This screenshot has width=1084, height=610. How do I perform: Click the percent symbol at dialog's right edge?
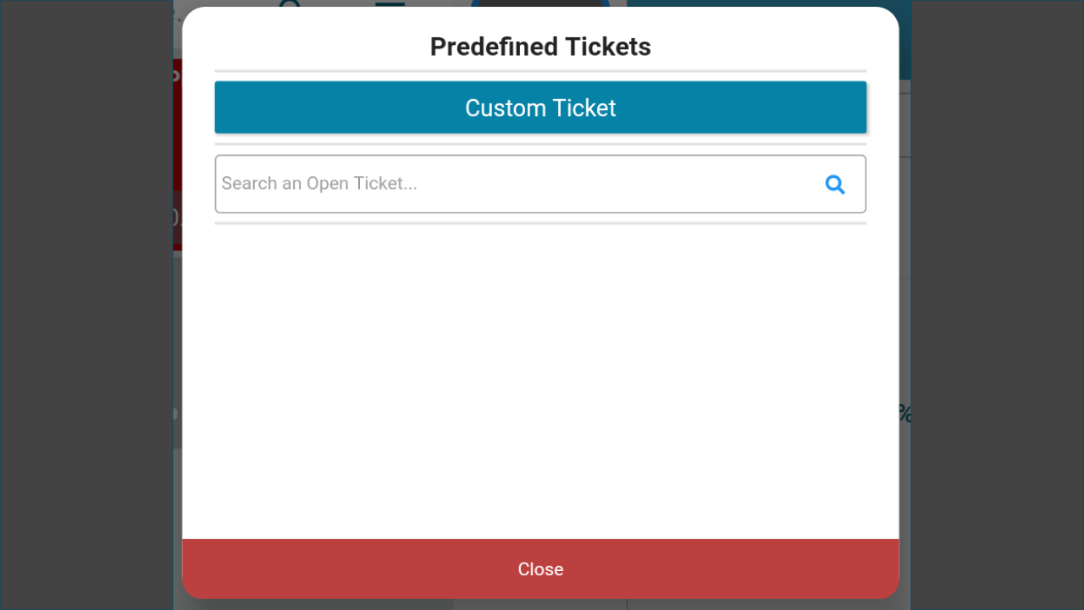click(x=905, y=413)
